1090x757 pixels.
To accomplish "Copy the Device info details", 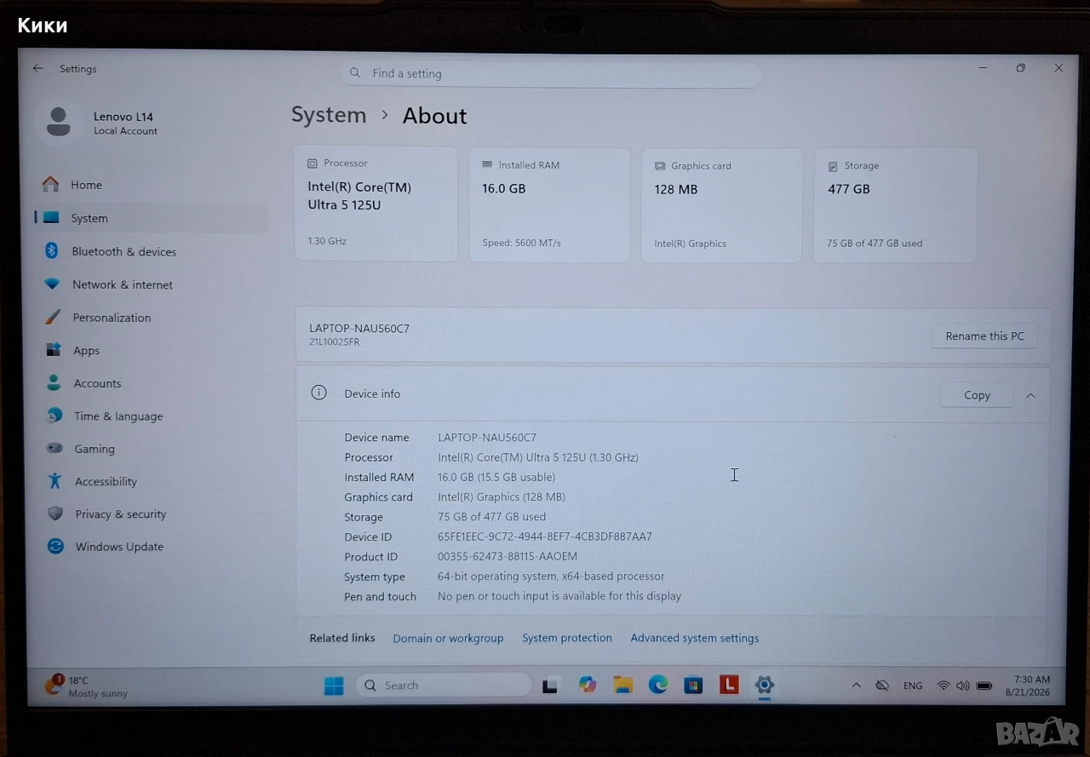I will point(977,395).
